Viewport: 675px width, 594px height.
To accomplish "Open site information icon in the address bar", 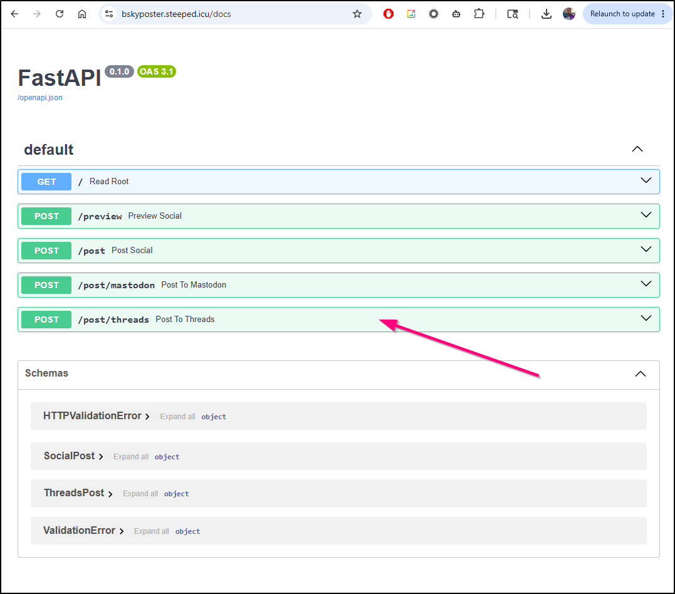I will coord(109,14).
